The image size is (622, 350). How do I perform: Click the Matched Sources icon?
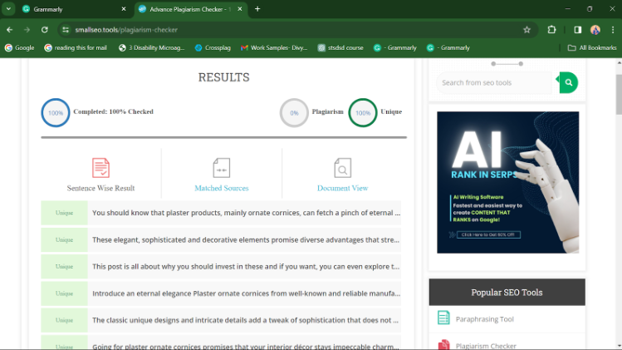pyautogui.click(x=221, y=168)
